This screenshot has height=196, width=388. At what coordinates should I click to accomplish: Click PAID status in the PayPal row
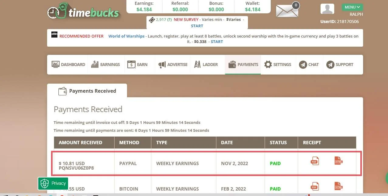(275, 163)
